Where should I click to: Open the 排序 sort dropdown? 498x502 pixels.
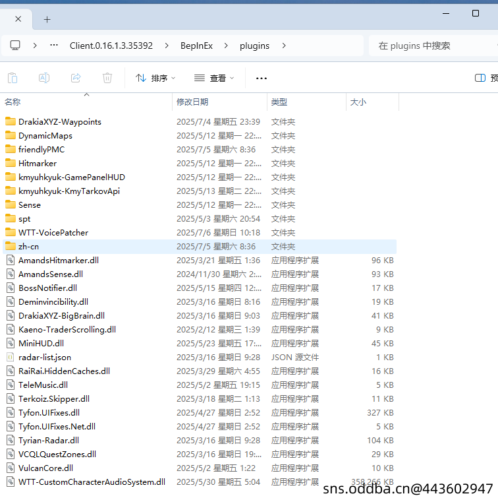coord(155,78)
